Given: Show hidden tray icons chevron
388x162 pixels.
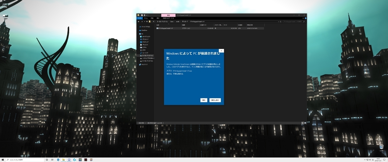Looking at the screenshot, I should tap(365, 160).
